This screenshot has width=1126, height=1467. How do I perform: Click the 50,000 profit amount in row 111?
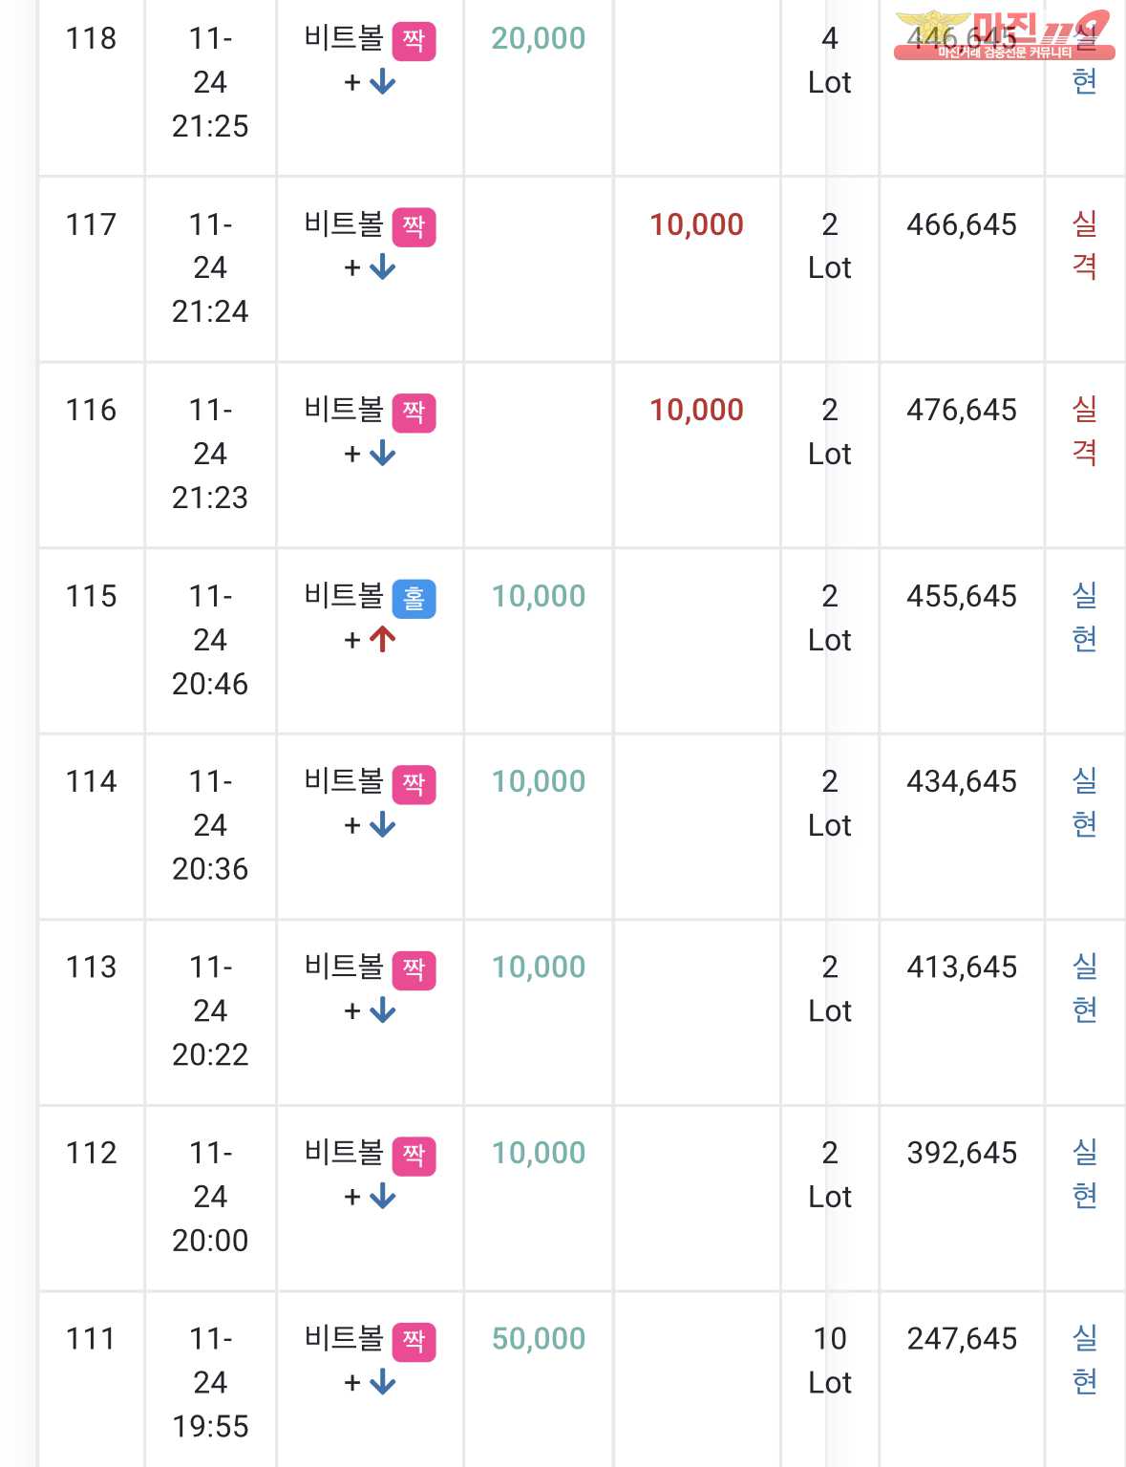coord(539,1338)
